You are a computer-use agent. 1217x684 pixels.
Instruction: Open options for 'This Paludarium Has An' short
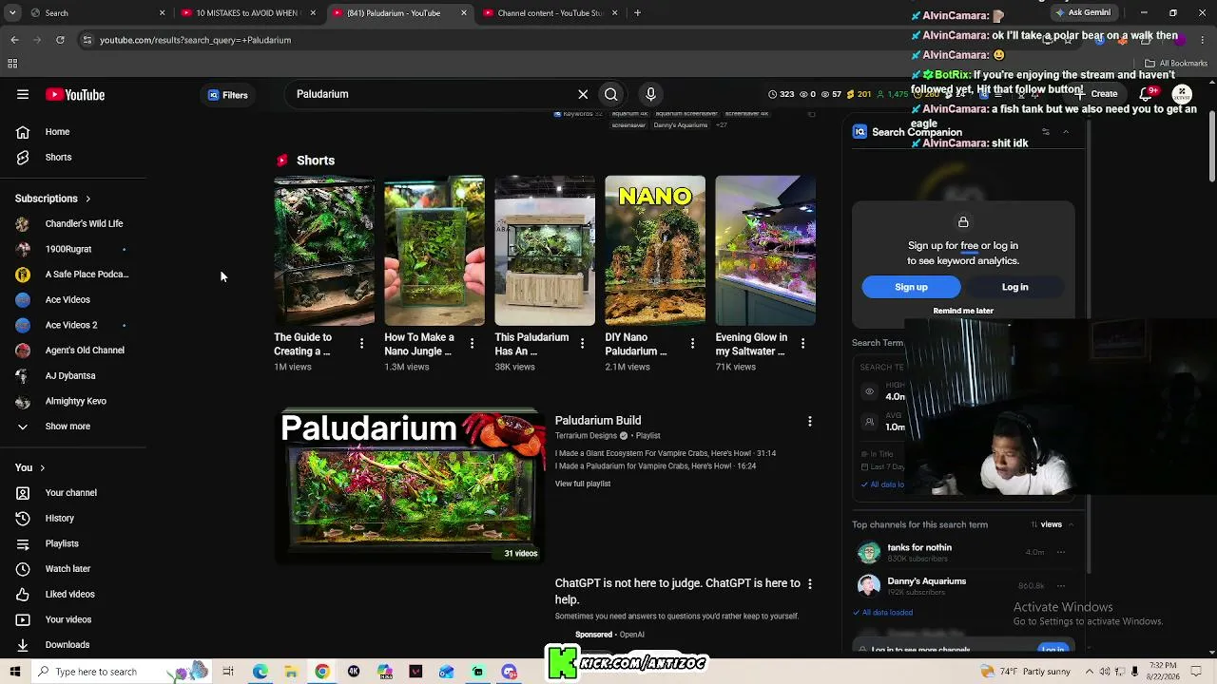click(582, 343)
